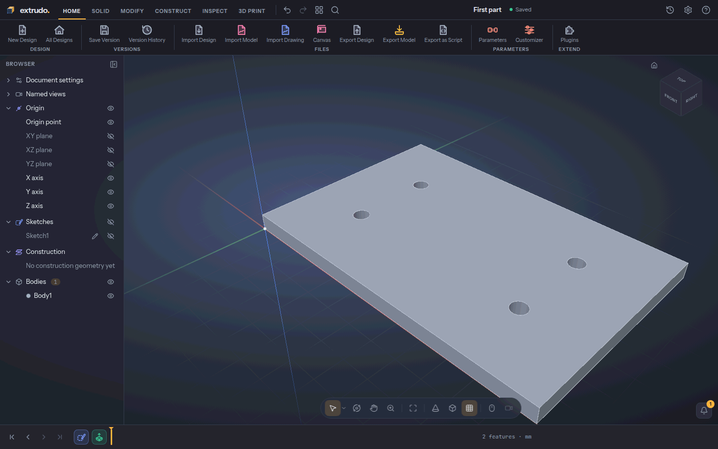
Task: Go to the CONSTRUCT tab
Action: [x=173, y=11]
